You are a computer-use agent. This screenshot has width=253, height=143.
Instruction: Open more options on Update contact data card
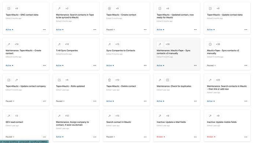246,30
